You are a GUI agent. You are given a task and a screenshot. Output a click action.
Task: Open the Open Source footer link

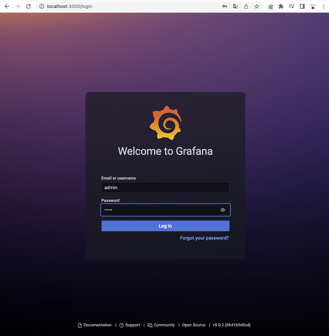[x=194, y=325]
